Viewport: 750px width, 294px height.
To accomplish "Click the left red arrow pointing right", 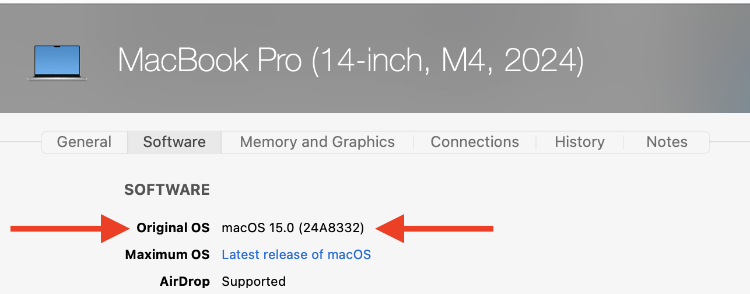I will pyautogui.click(x=70, y=228).
